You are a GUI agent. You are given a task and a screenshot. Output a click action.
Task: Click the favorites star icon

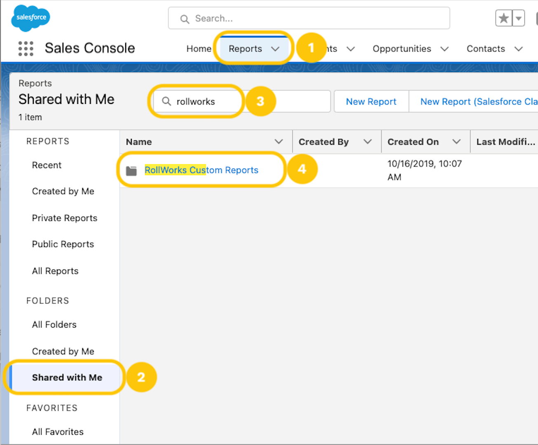pos(503,18)
